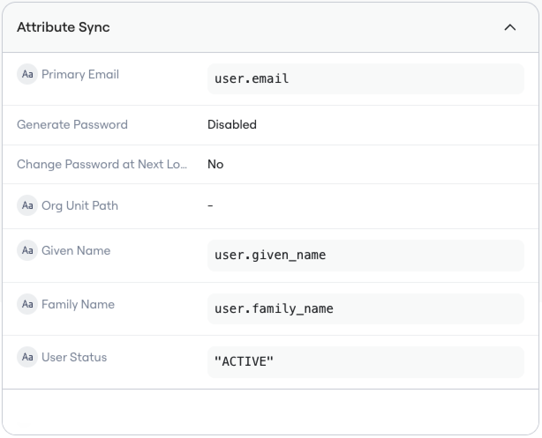The height and width of the screenshot is (438, 542).
Task: Select the Given Name label
Action: [x=76, y=251]
